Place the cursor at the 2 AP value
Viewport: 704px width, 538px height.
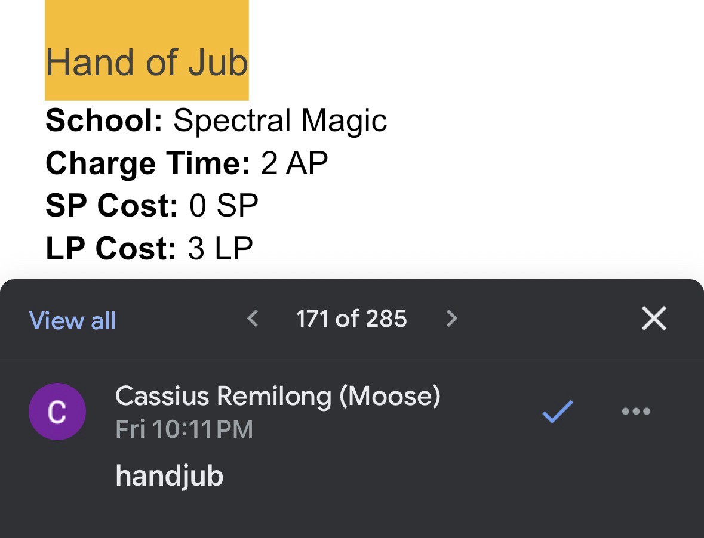pyautogui.click(x=294, y=163)
